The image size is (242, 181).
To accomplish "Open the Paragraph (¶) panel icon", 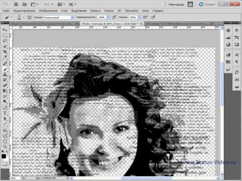I will tap(236, 62).
